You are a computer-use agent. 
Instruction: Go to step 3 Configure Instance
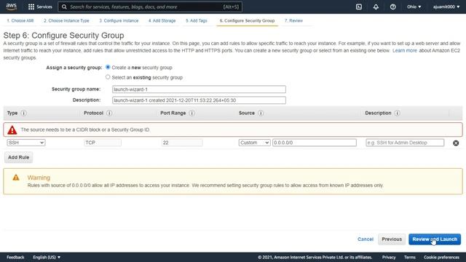tap(119, 21)
